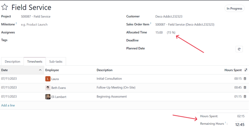Click Eli Lambert's avatar picture
This screenshot has width=249, height=128.
click(48, 97)
